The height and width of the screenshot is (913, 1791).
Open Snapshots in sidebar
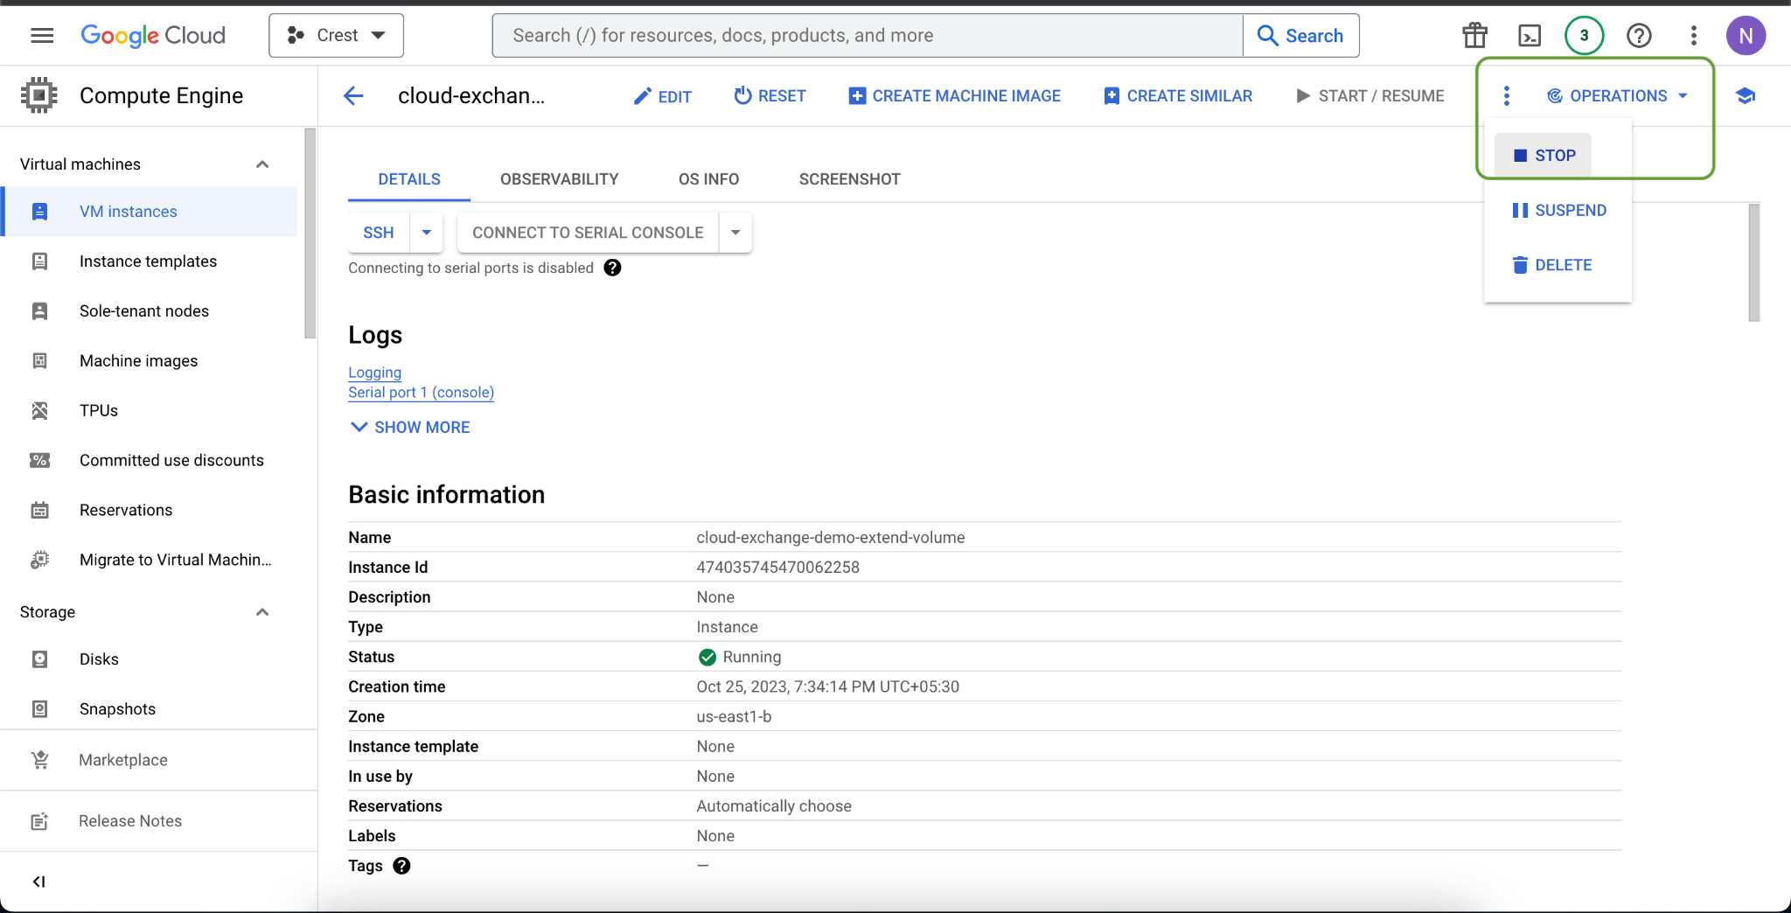click(x=149, y=709)
